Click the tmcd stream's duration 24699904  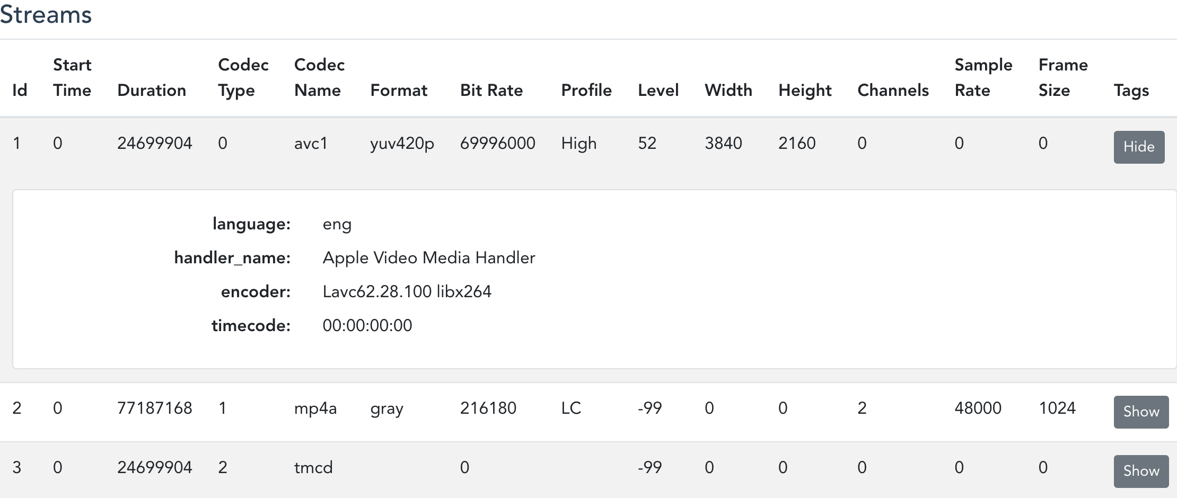pos(154,467)
